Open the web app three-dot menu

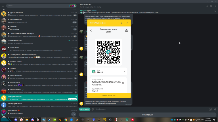pos(121,23)
